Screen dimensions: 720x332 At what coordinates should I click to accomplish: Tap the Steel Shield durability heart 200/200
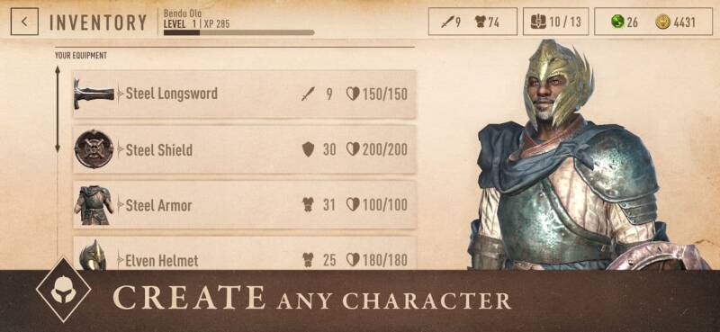point(376,149)
